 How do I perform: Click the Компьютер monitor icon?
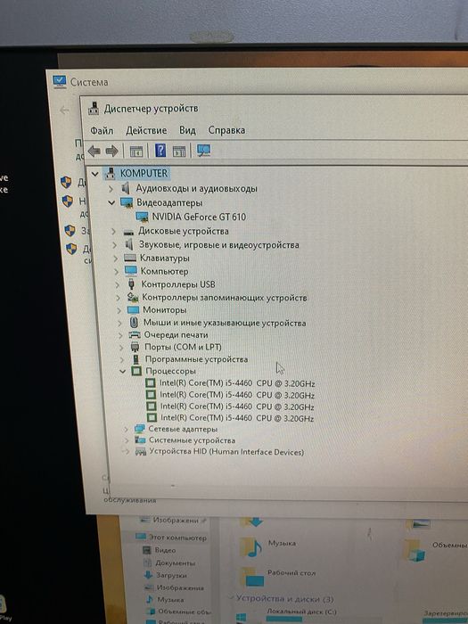click(x=130, y=271)
